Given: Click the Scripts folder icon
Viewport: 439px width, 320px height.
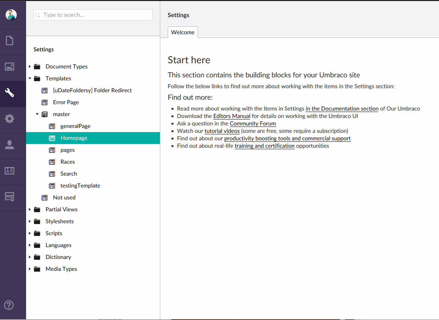Looking at the screenshot, I should click(x=37, y=233).
